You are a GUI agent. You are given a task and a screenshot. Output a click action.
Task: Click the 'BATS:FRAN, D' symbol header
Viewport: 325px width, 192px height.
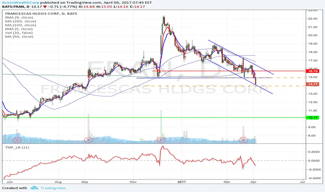point(16,7)
